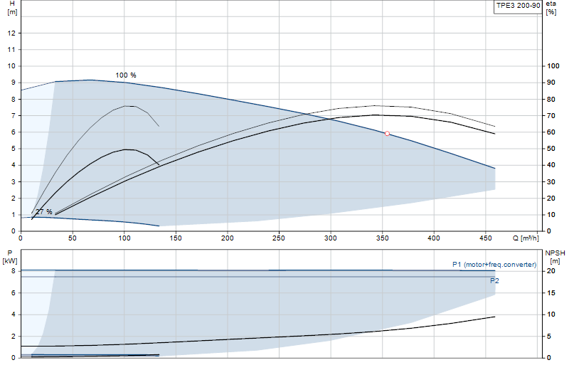Click the 450 tick on flow axis
The width and height of the screenshot is (569, 370).
click(x=486, y=238)
